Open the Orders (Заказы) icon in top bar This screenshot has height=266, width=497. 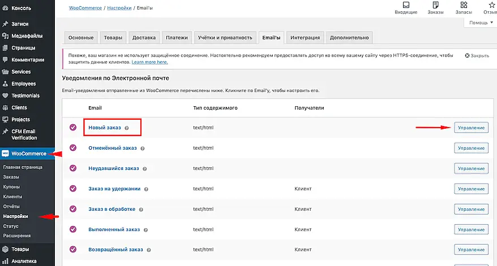click(435, 7)
